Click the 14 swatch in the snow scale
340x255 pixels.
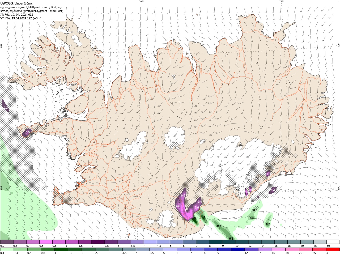(x=268, y=242)
